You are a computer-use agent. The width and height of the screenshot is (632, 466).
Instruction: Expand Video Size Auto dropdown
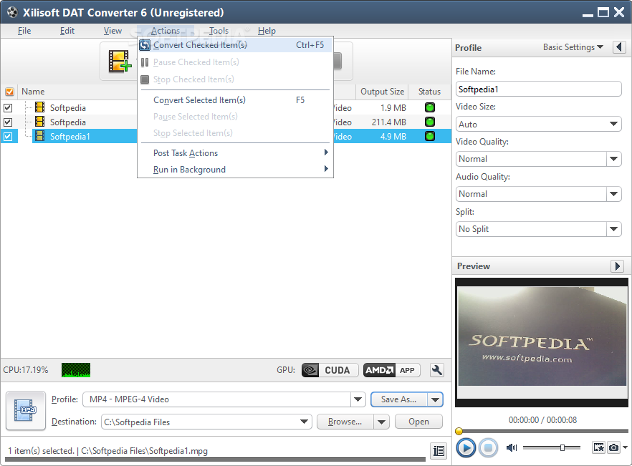coord(613,124)
